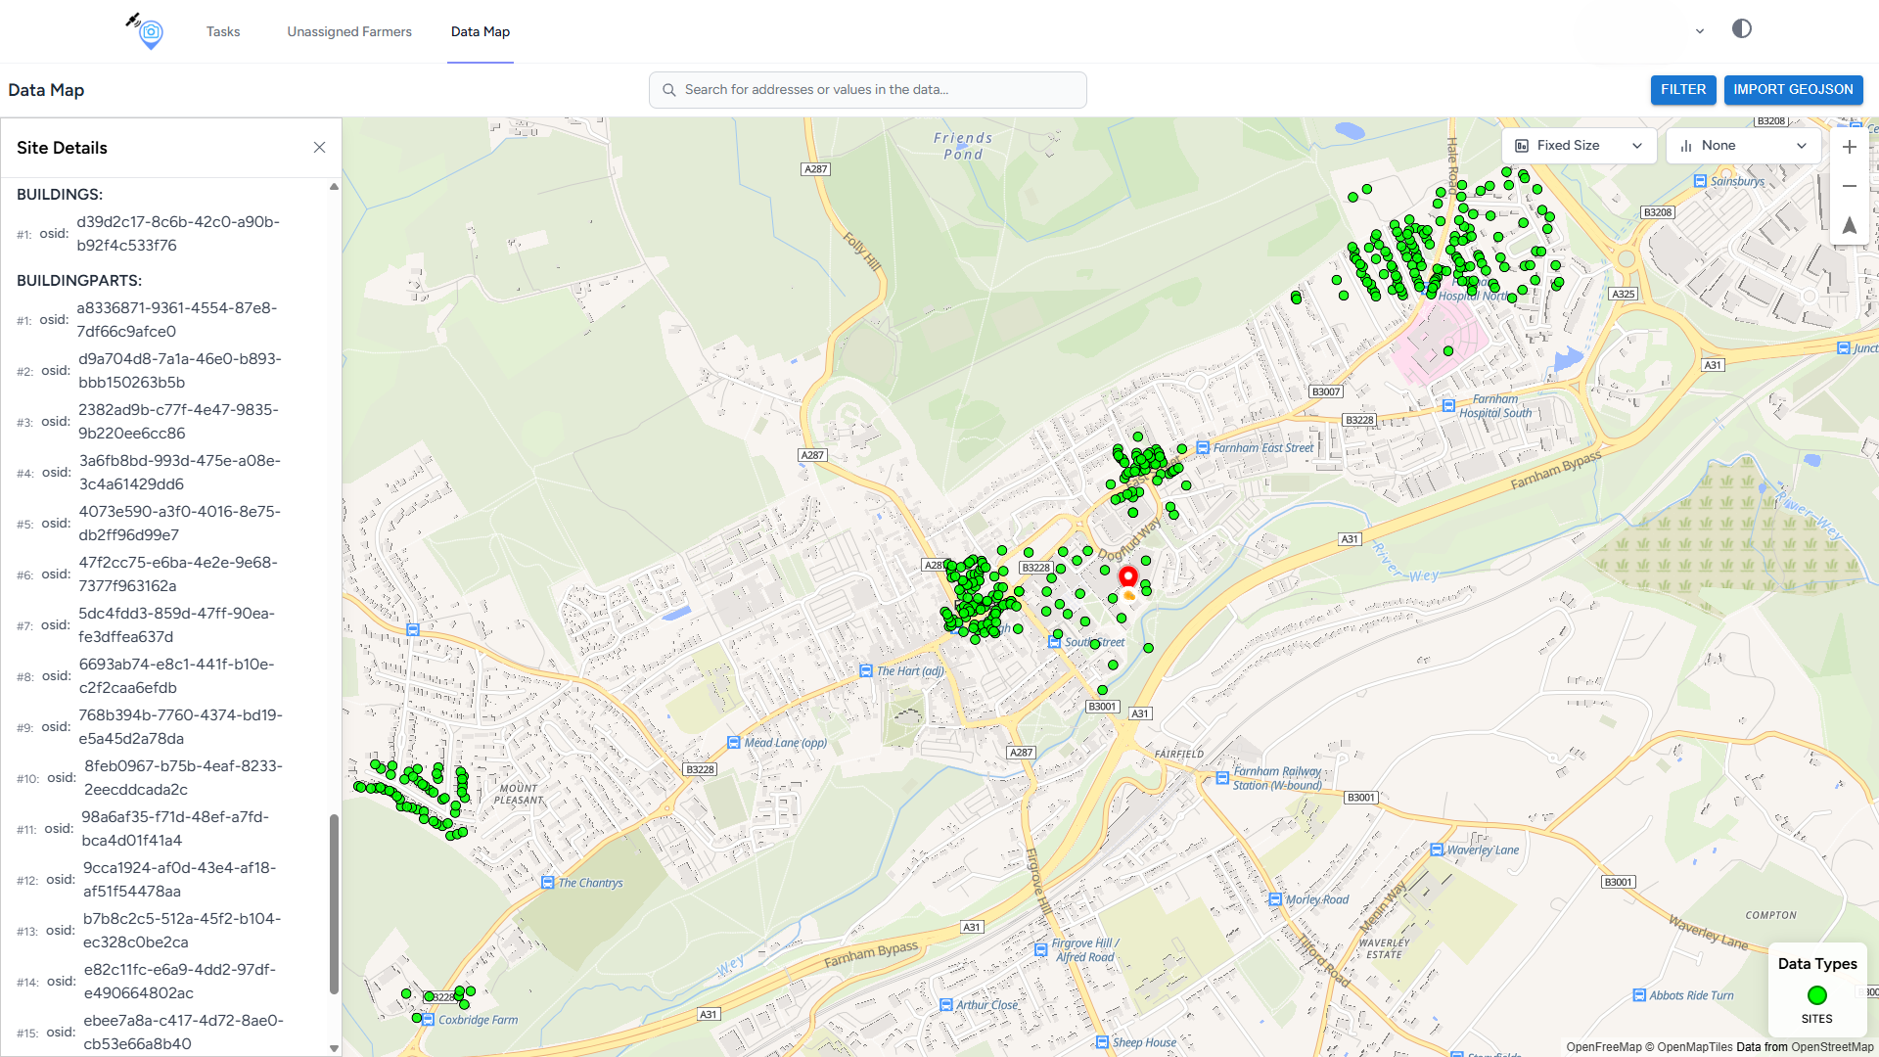Open the Tasks tab
Image resolution: width=1879 pixels, height=1057 pixels.
point(223,31)
